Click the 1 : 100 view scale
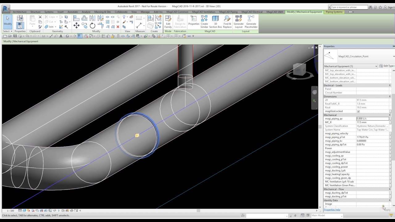This screenshot has width=395, height=222. (x=10, y=211)
